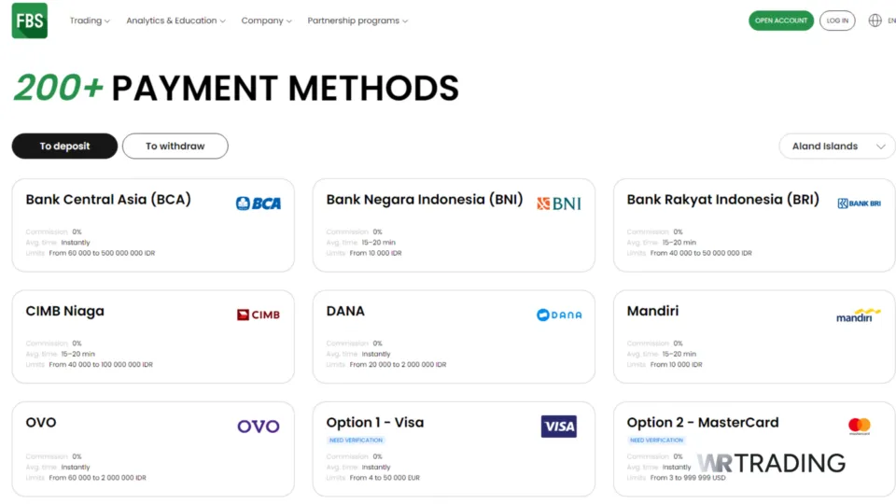Click the Mandiri bank logo
This screenshot has height=504, width=896.
859,315
